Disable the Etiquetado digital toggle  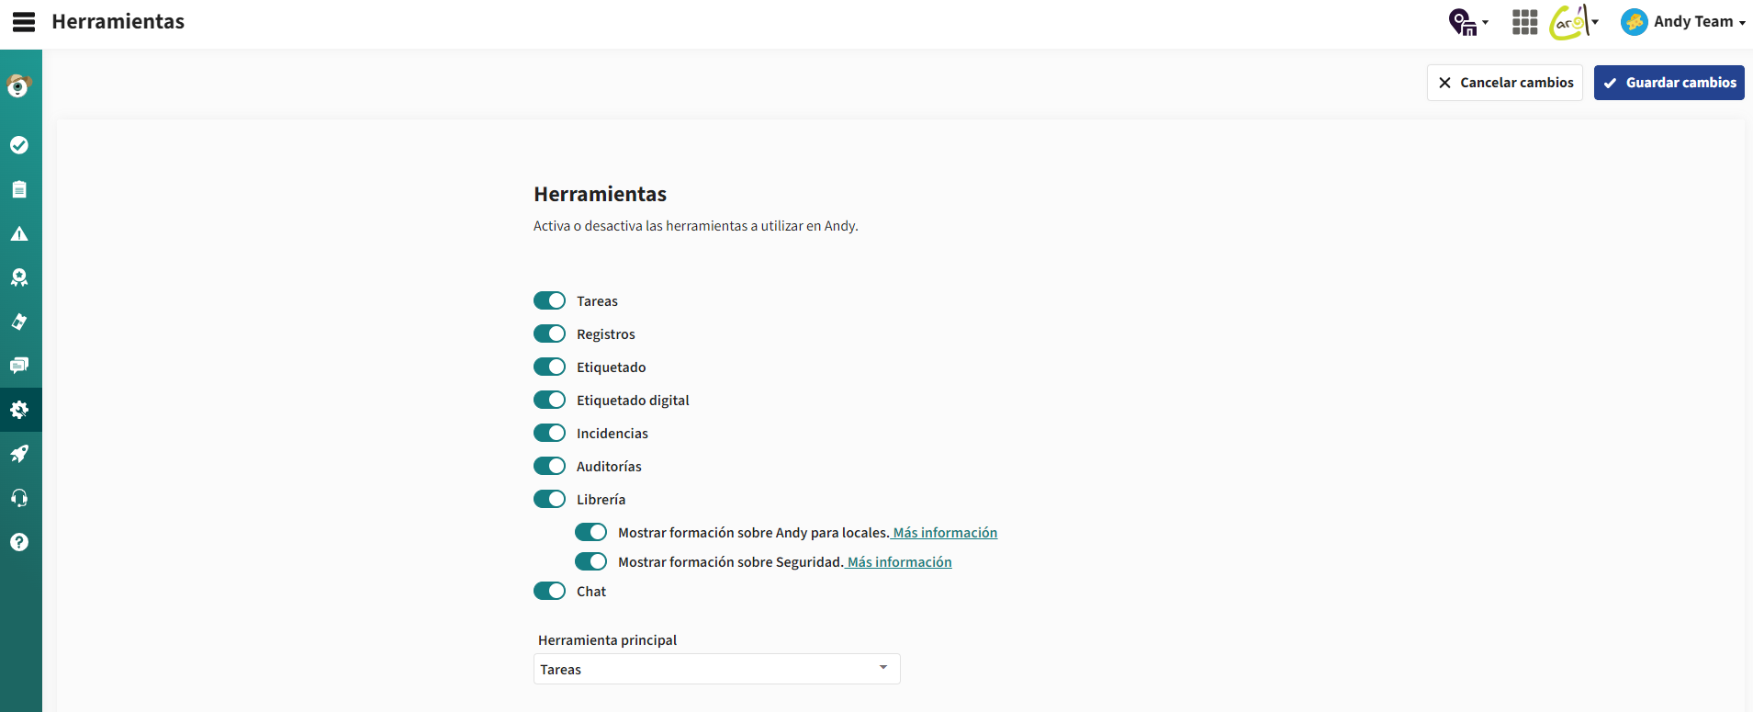(549, 400)
